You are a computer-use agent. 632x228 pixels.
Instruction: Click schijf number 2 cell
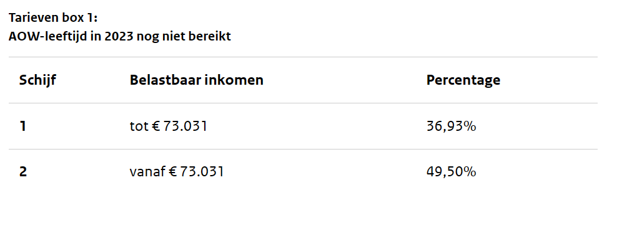pos(23,172)
